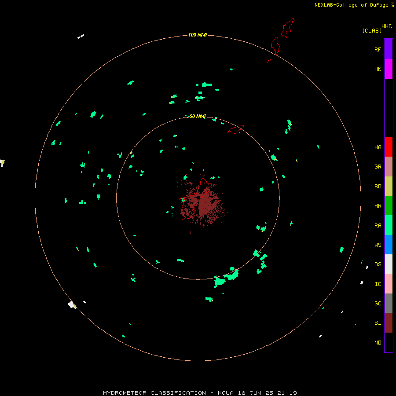Click the HR legend label text
This screenshot has width=396, height=396.
click(378, 206)
